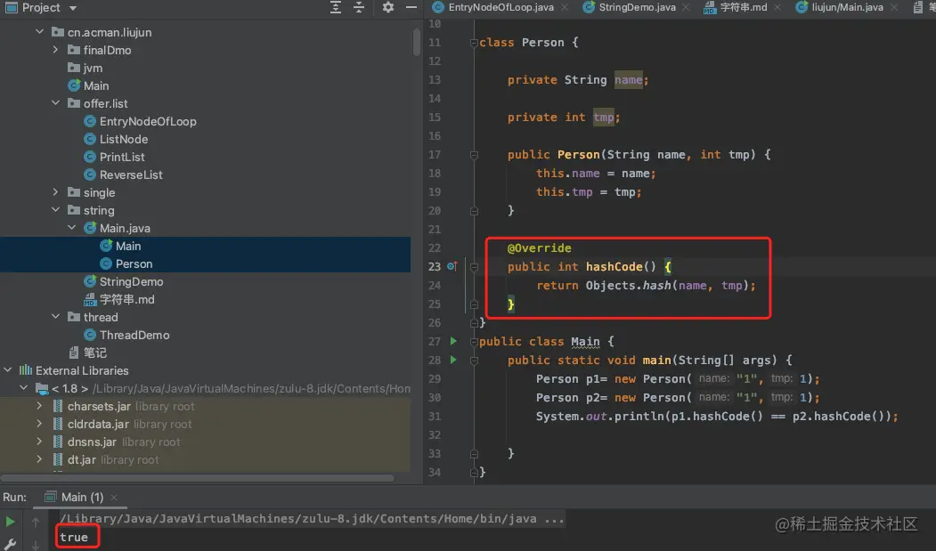Close the EntryNodeOfLoop.java tab
Image resolution: width=936 pixels, height=551 pixels.
click(565, 8)
